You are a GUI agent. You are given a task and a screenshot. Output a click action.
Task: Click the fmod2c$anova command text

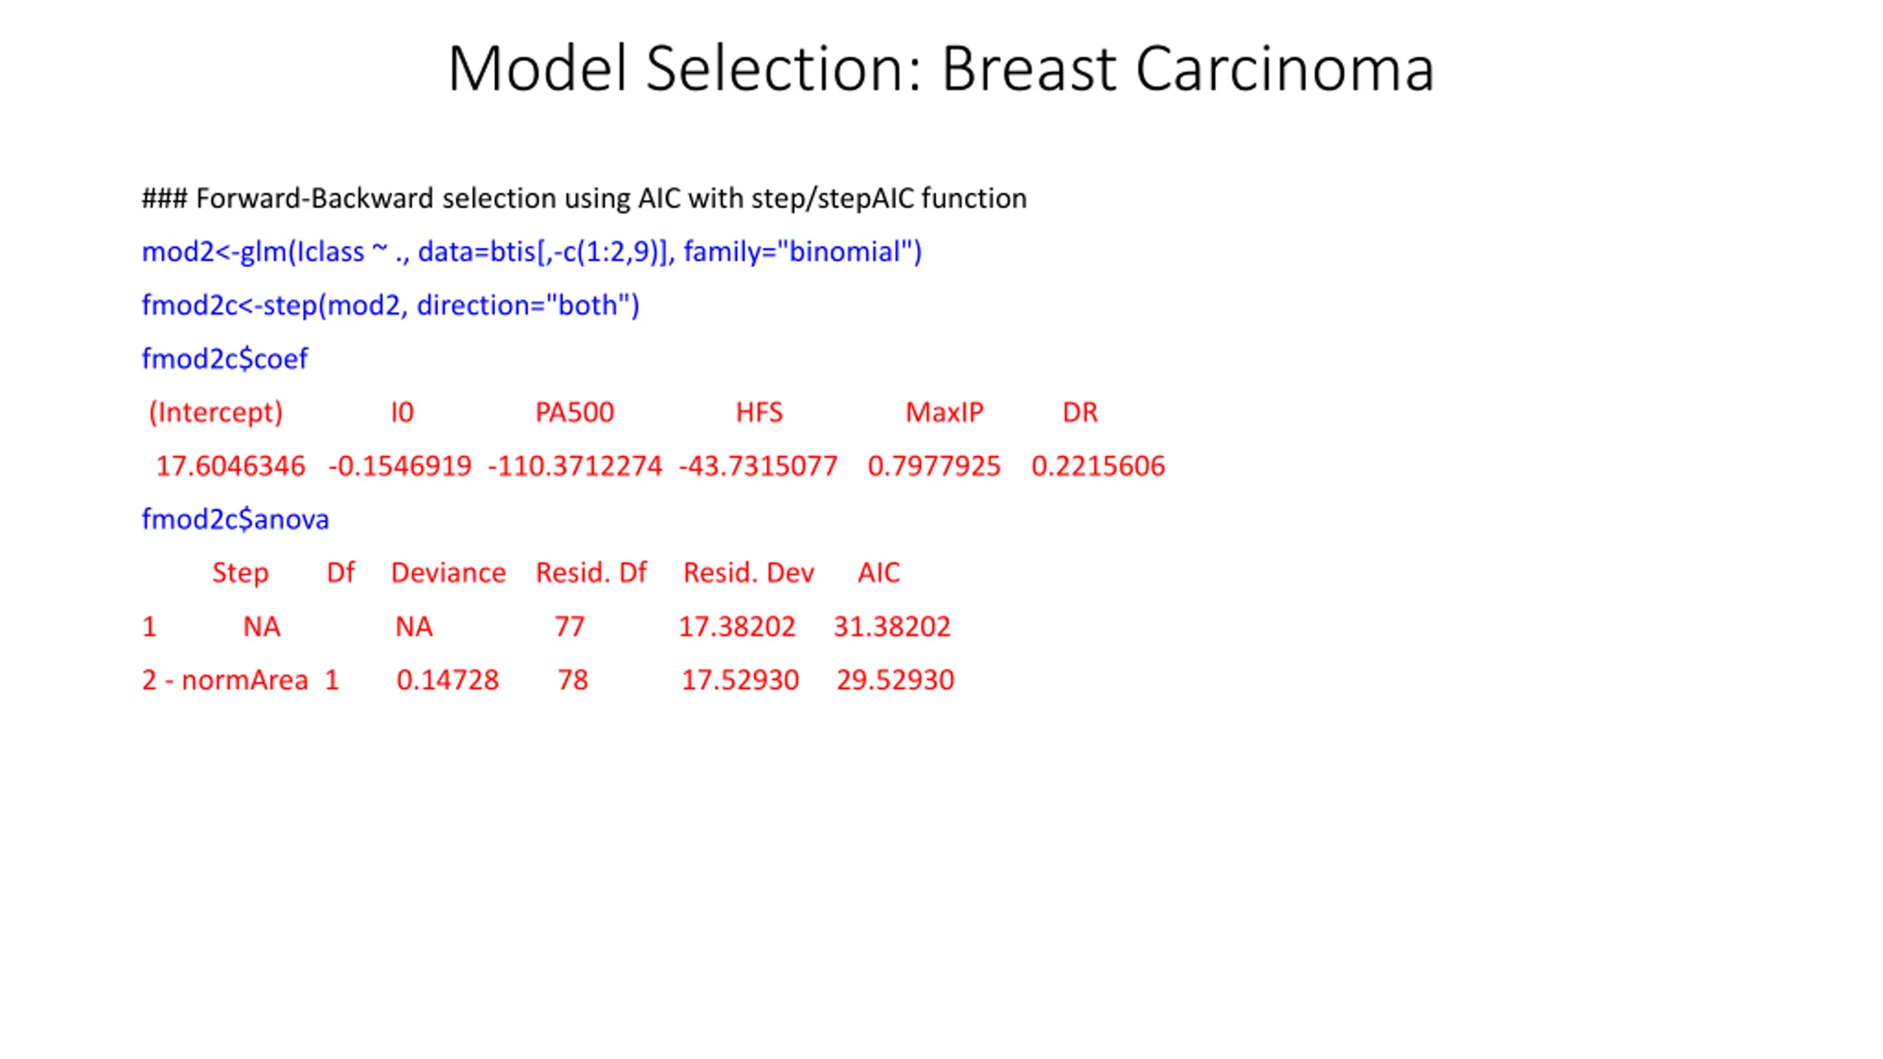pyautogui.click(x=235, y=519)
